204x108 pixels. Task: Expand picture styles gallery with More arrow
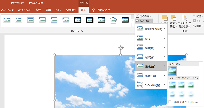[133, 25]
